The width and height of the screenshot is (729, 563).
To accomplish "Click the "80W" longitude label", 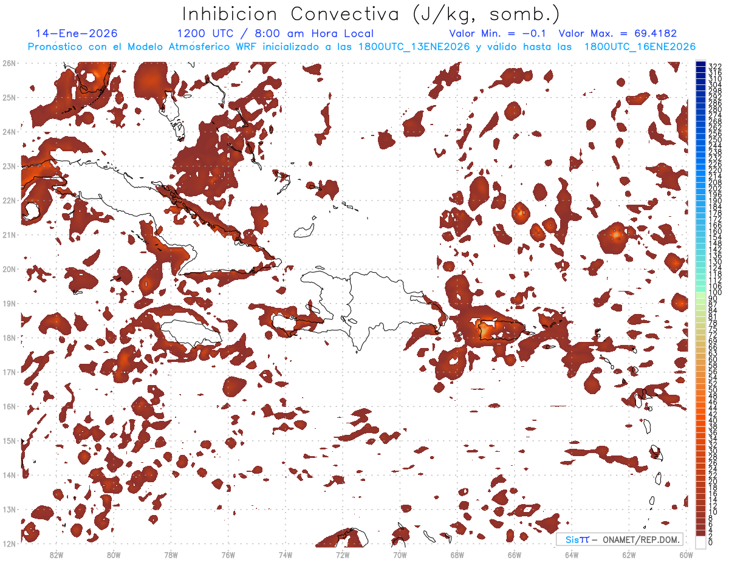I will 113,554.
